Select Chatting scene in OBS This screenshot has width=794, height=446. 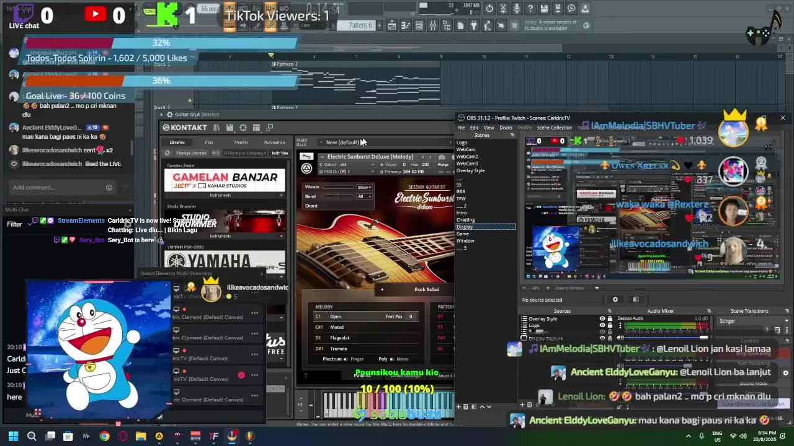coord(466,220)
